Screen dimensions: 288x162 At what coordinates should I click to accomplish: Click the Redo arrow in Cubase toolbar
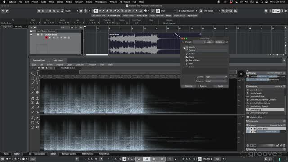(7, 11)
